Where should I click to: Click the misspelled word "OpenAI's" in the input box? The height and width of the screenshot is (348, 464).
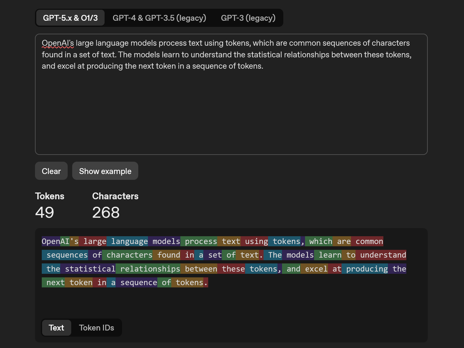58,43
